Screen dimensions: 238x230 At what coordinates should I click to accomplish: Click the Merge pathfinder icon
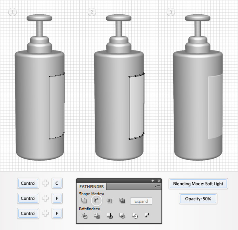(x=109, y=216)
